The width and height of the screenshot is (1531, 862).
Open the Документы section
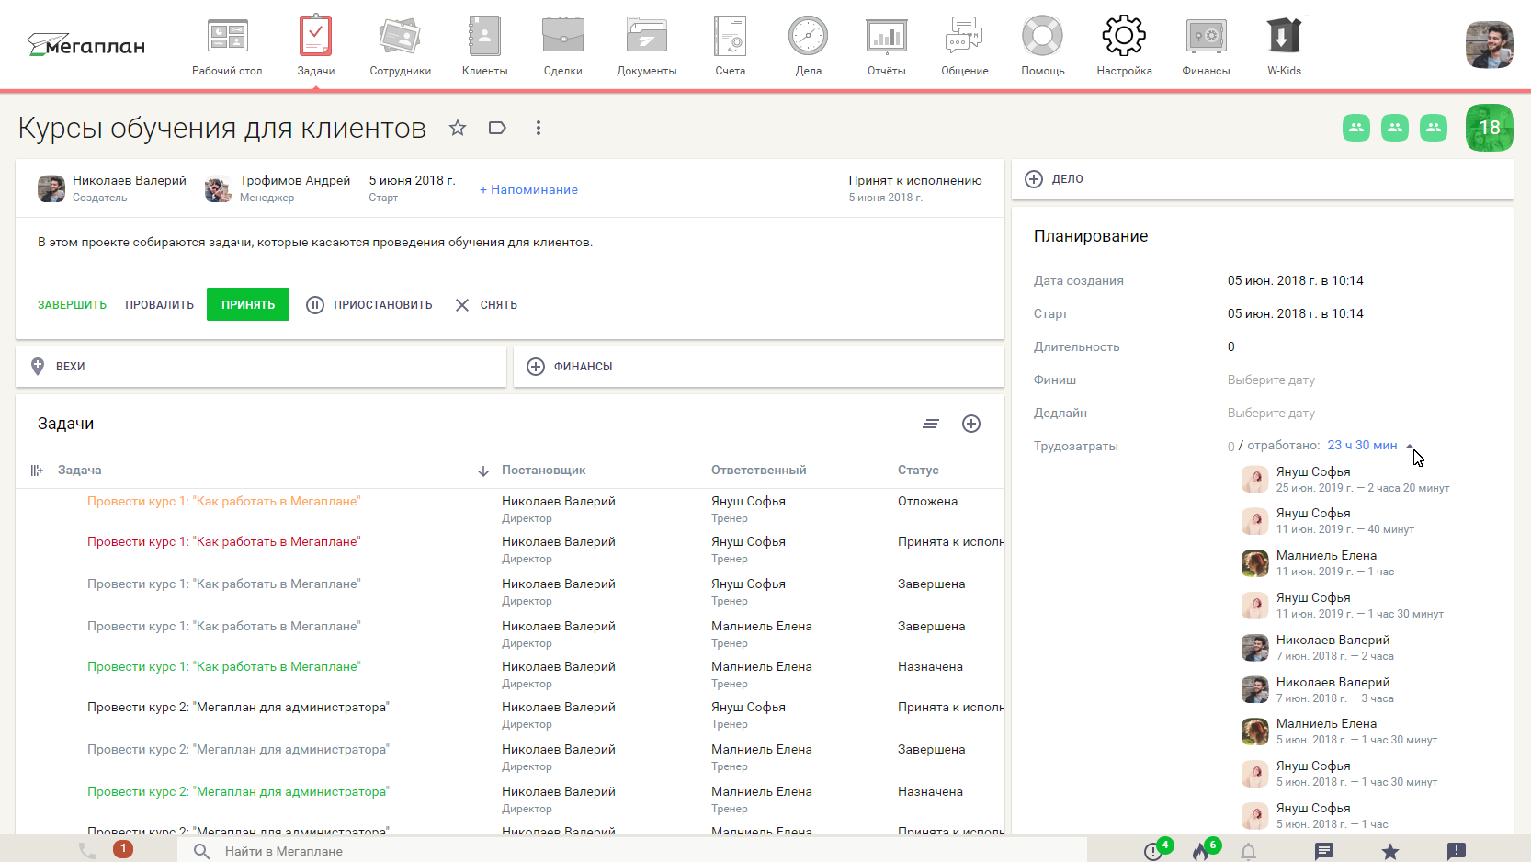(x=646, y=46)
